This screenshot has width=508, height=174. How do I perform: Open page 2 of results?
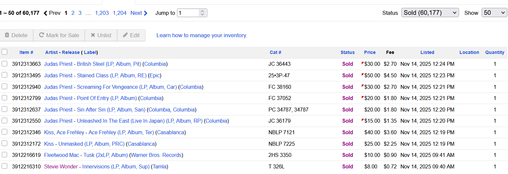(x=73, y=13)
